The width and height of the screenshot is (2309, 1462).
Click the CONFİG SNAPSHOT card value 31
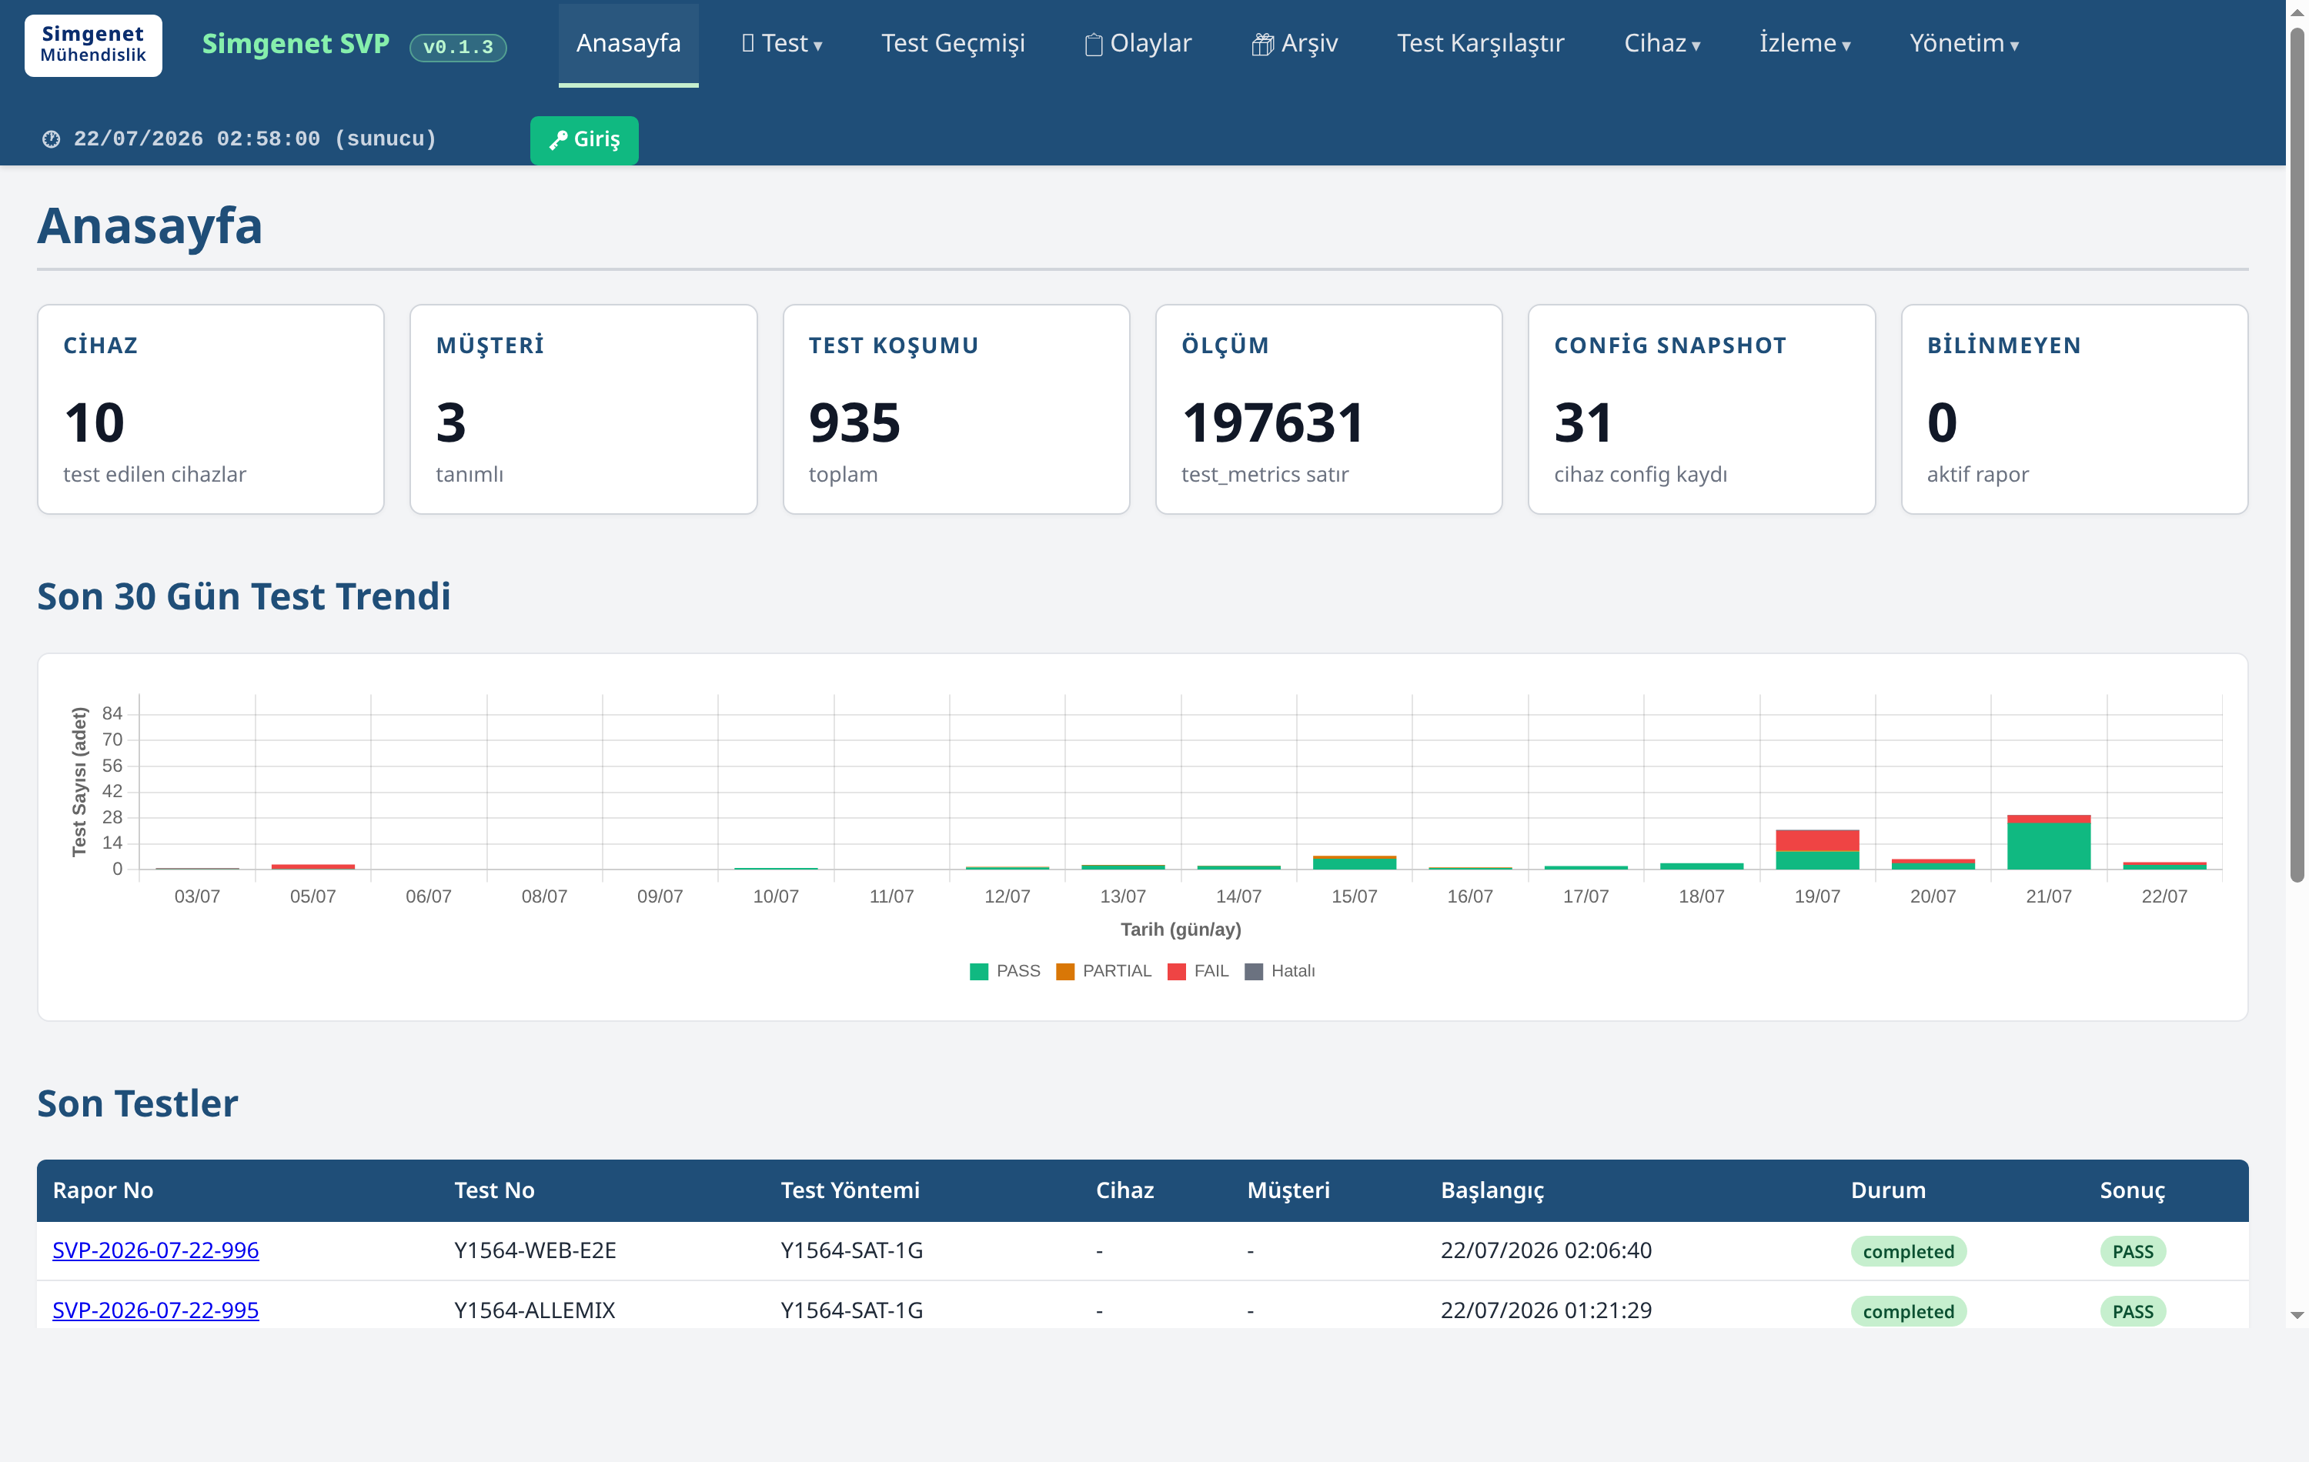click(1583, 422)
